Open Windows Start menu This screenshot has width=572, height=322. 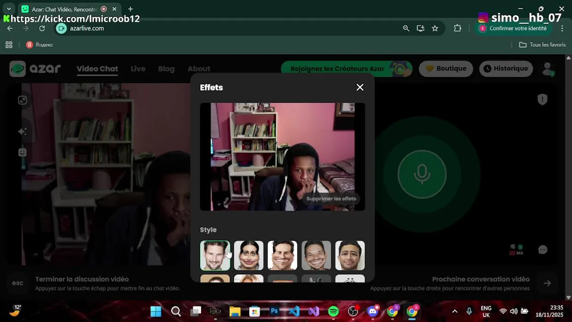pos(156,311)
